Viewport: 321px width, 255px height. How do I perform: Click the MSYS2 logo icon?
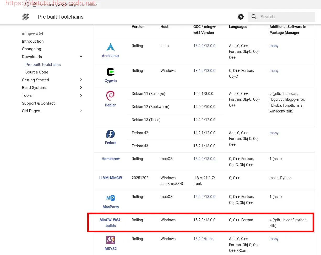click(x=111, y=240)
